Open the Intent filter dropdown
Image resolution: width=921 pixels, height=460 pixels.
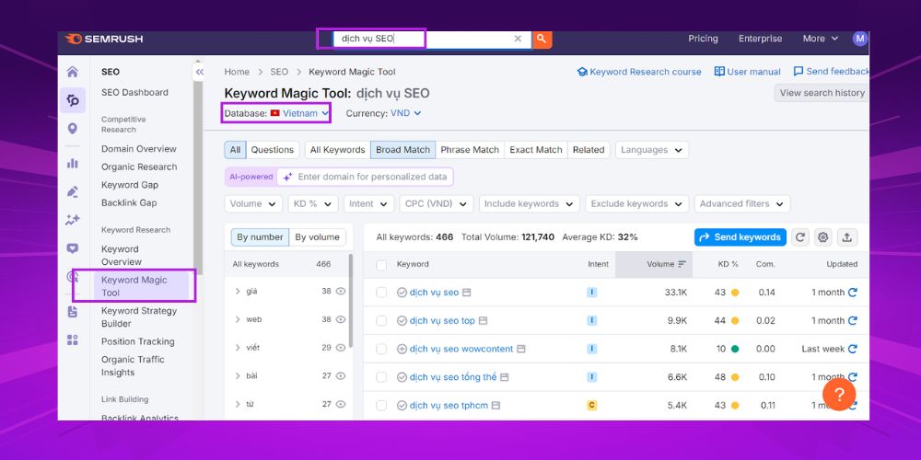click(369, 204)
